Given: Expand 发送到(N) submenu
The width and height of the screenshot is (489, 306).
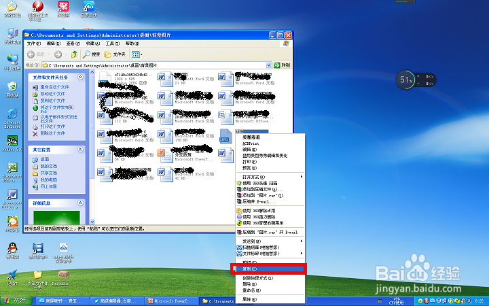Looking at the screenshot, I should [270, 241].
